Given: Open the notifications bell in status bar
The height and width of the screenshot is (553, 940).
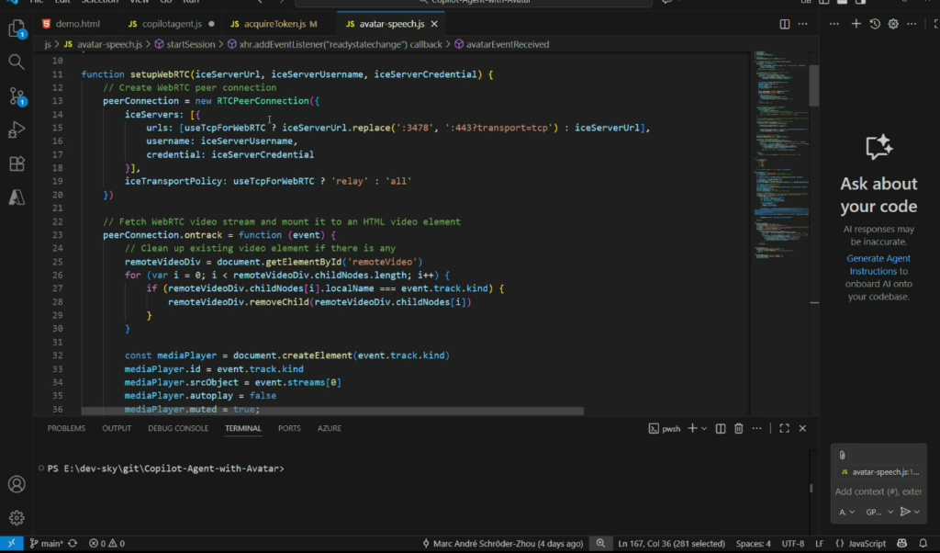Looking at the screenshot, I should click(x=924, y=544).
